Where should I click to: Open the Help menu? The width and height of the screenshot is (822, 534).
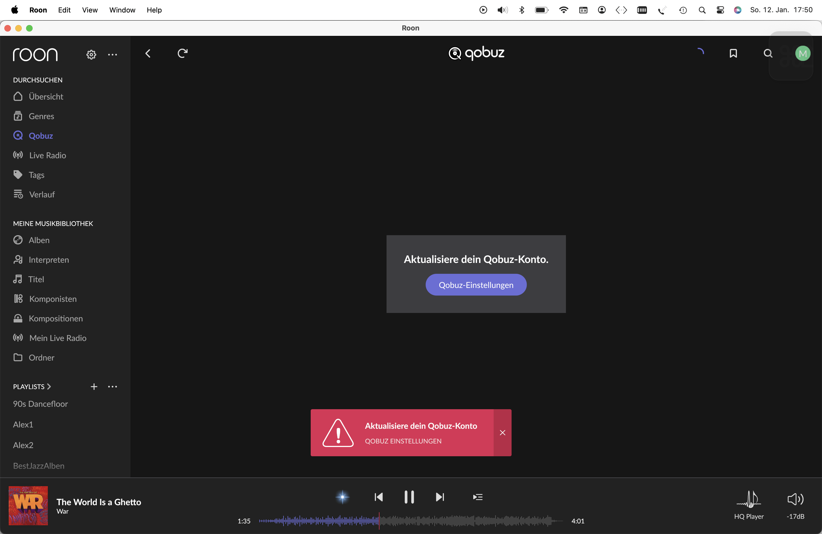(154, 10)
